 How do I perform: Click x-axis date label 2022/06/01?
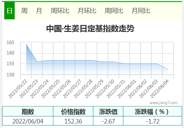tap(127, 89)
